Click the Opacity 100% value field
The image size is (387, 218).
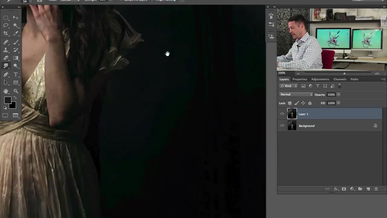pyautogui.click(x=331, y=94)
